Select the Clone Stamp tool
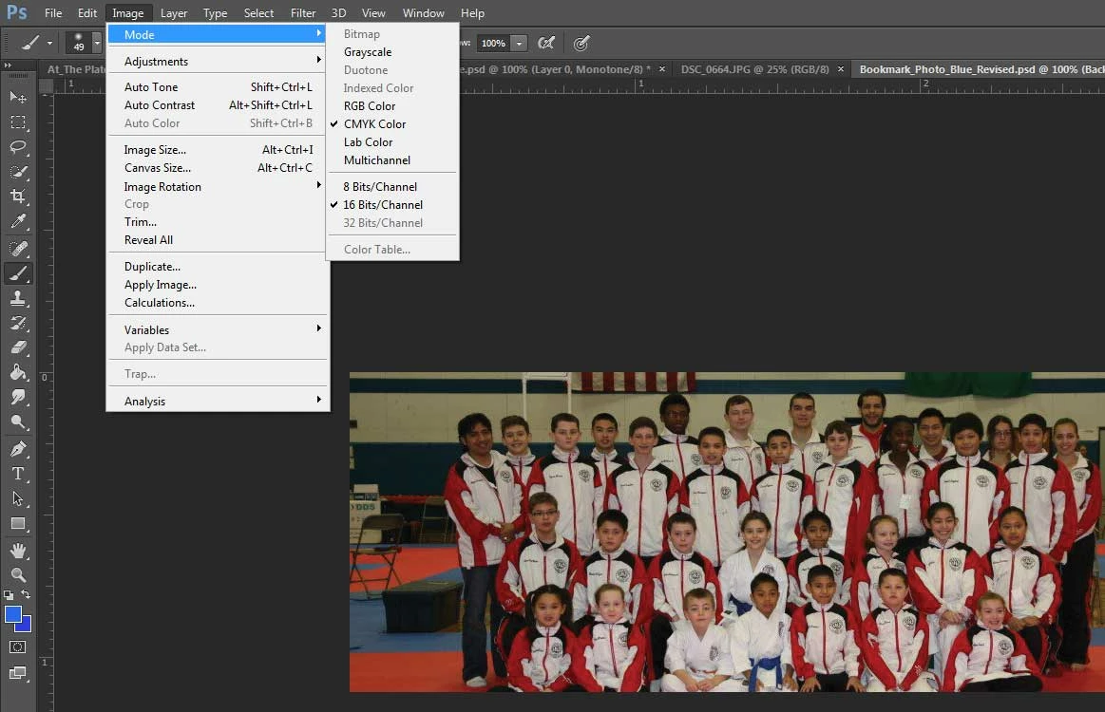Viewport: 1105px width, 712px height. click(x=18, y=299)
